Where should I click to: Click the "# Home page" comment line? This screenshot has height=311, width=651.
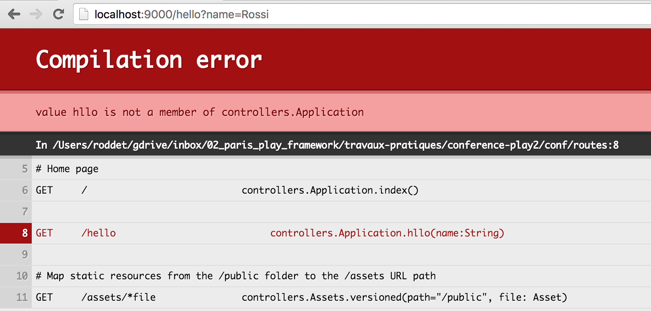(67, 169)
